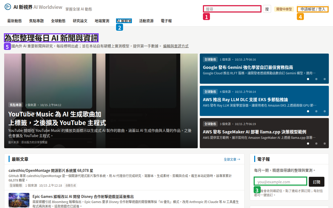Open the 全球動態 nav item

58,21
